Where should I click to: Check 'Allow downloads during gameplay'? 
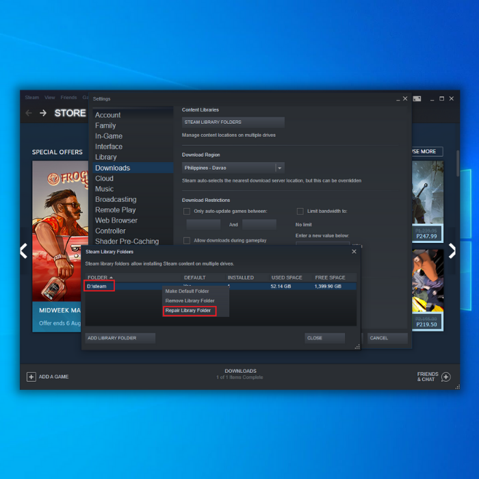coord(187,240)
